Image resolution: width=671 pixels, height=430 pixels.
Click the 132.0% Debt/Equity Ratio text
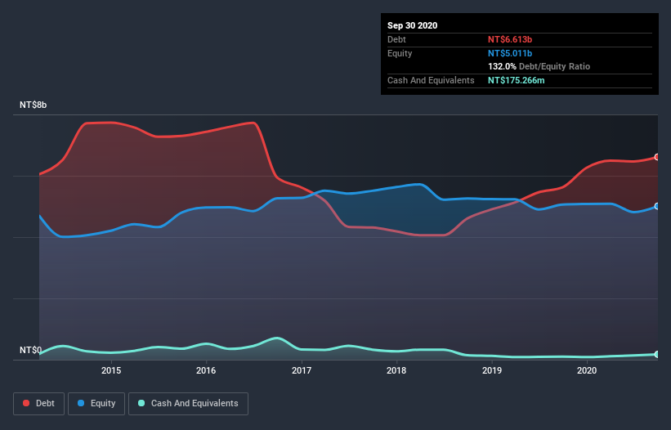coord(539,66)
